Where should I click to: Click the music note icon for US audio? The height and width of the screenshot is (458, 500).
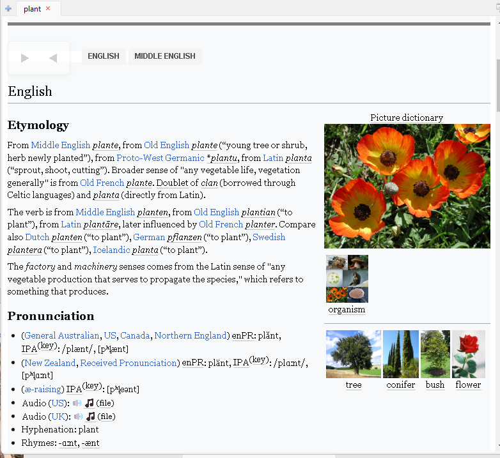(x=90, y=403)
